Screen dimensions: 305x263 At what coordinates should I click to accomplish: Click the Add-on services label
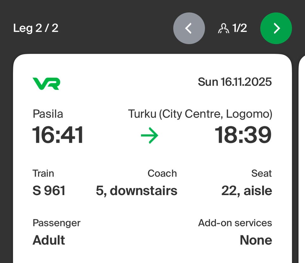click(235, 223)
